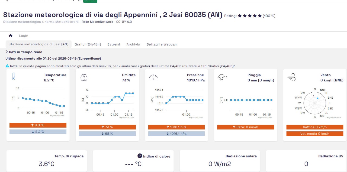The image size is (347, 172).
Task: Collapse the Dati in tempo reale section
Action: (x=7, y=52)
